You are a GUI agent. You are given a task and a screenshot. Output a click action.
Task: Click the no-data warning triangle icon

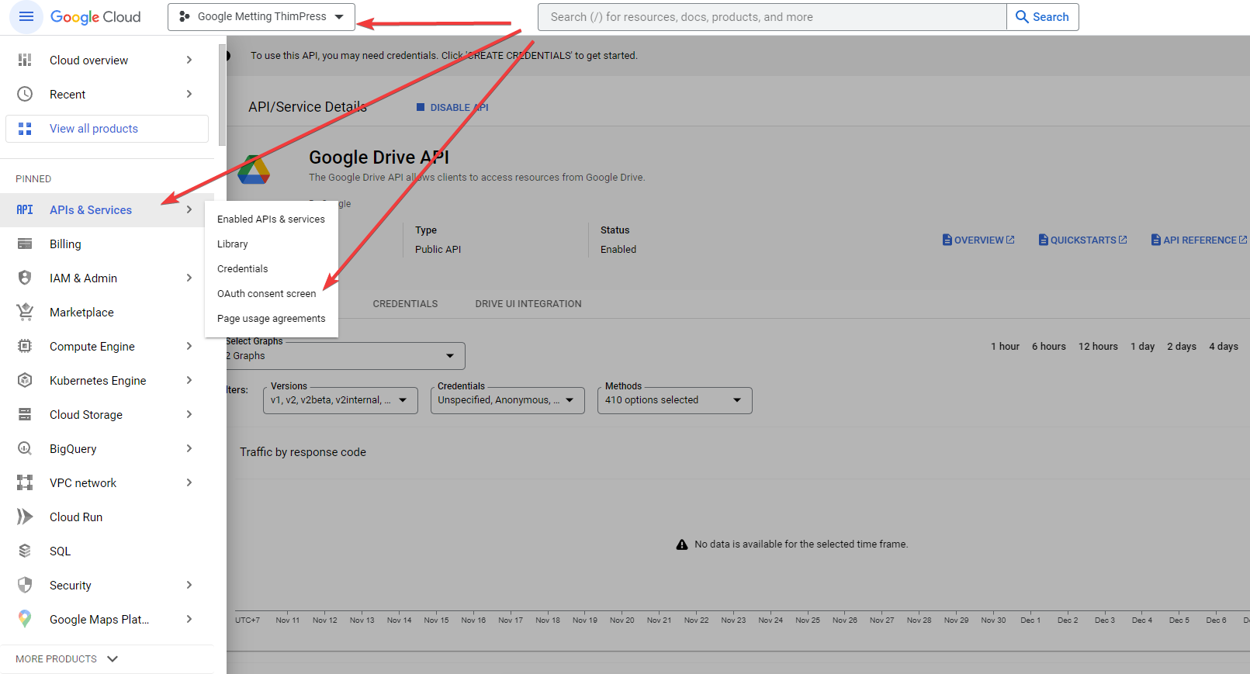[x=682, y=544]
